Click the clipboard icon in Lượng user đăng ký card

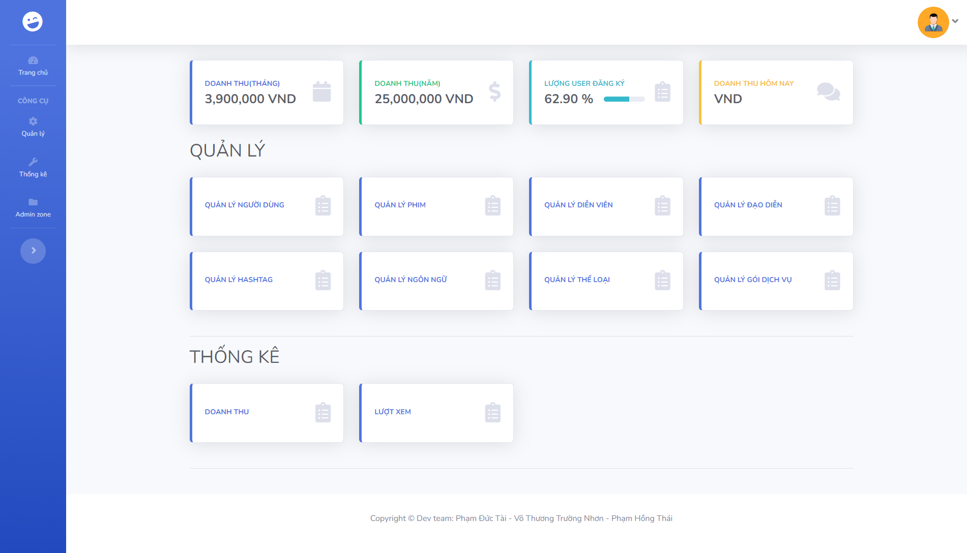tap(662, 91)
